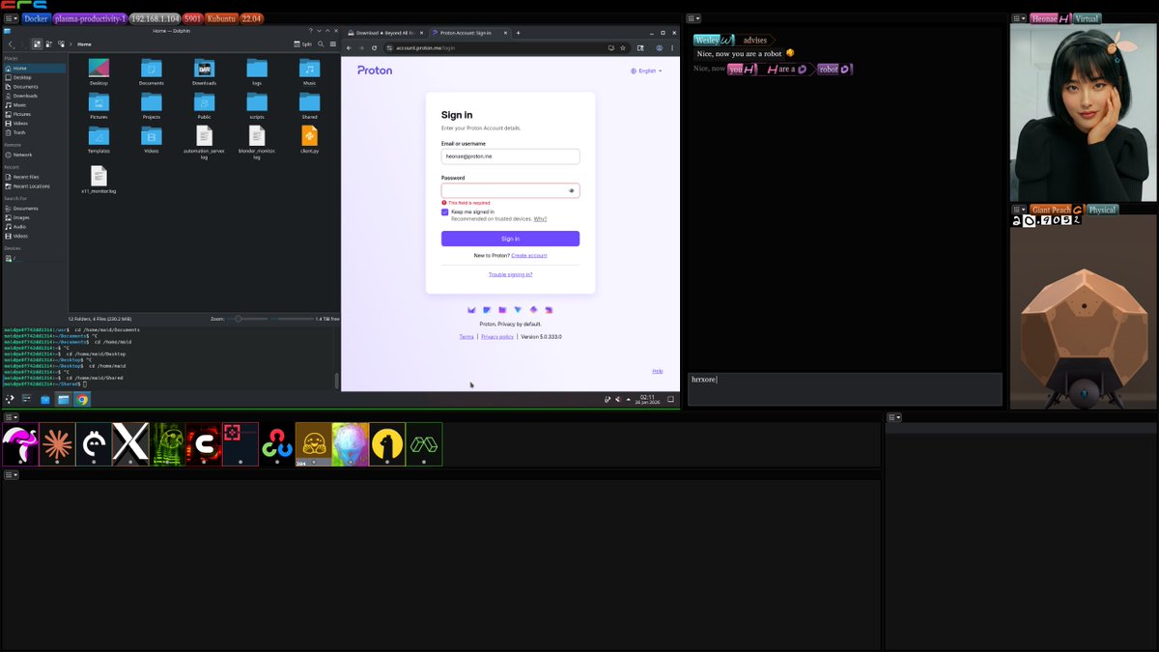Open the panel menu dropdown beside Heonae label
This screenshot has height=652, width=1159.
(1018, 18)
